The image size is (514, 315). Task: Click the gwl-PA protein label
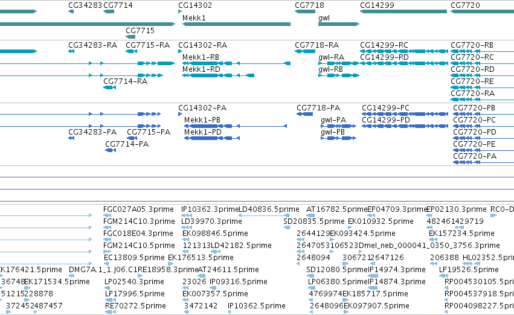pos(333,120)
